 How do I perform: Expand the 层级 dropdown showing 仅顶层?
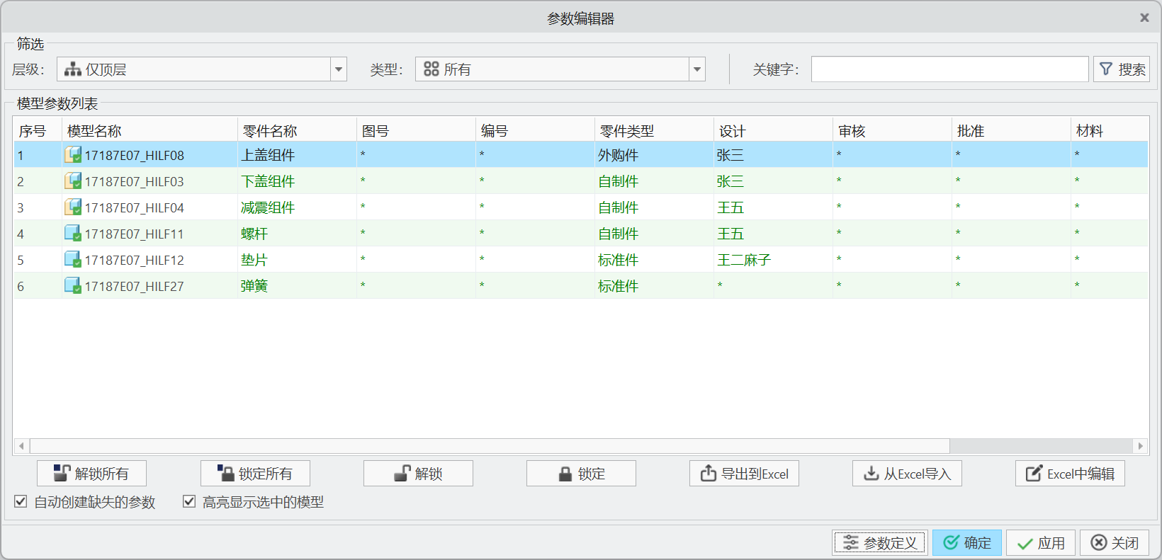pos(339,69)
